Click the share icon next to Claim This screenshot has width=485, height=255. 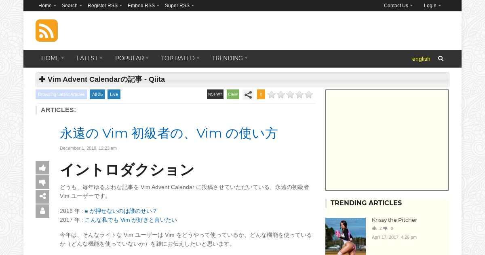point(248,95)
